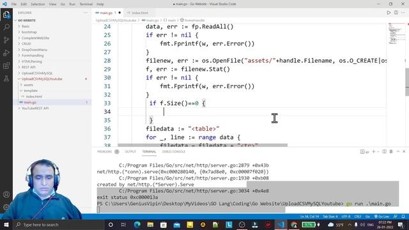Image resolution: width=409 pixels, height=230 pixels.
Task: Open the Run and Debug view
Action: tap(6, 52)
